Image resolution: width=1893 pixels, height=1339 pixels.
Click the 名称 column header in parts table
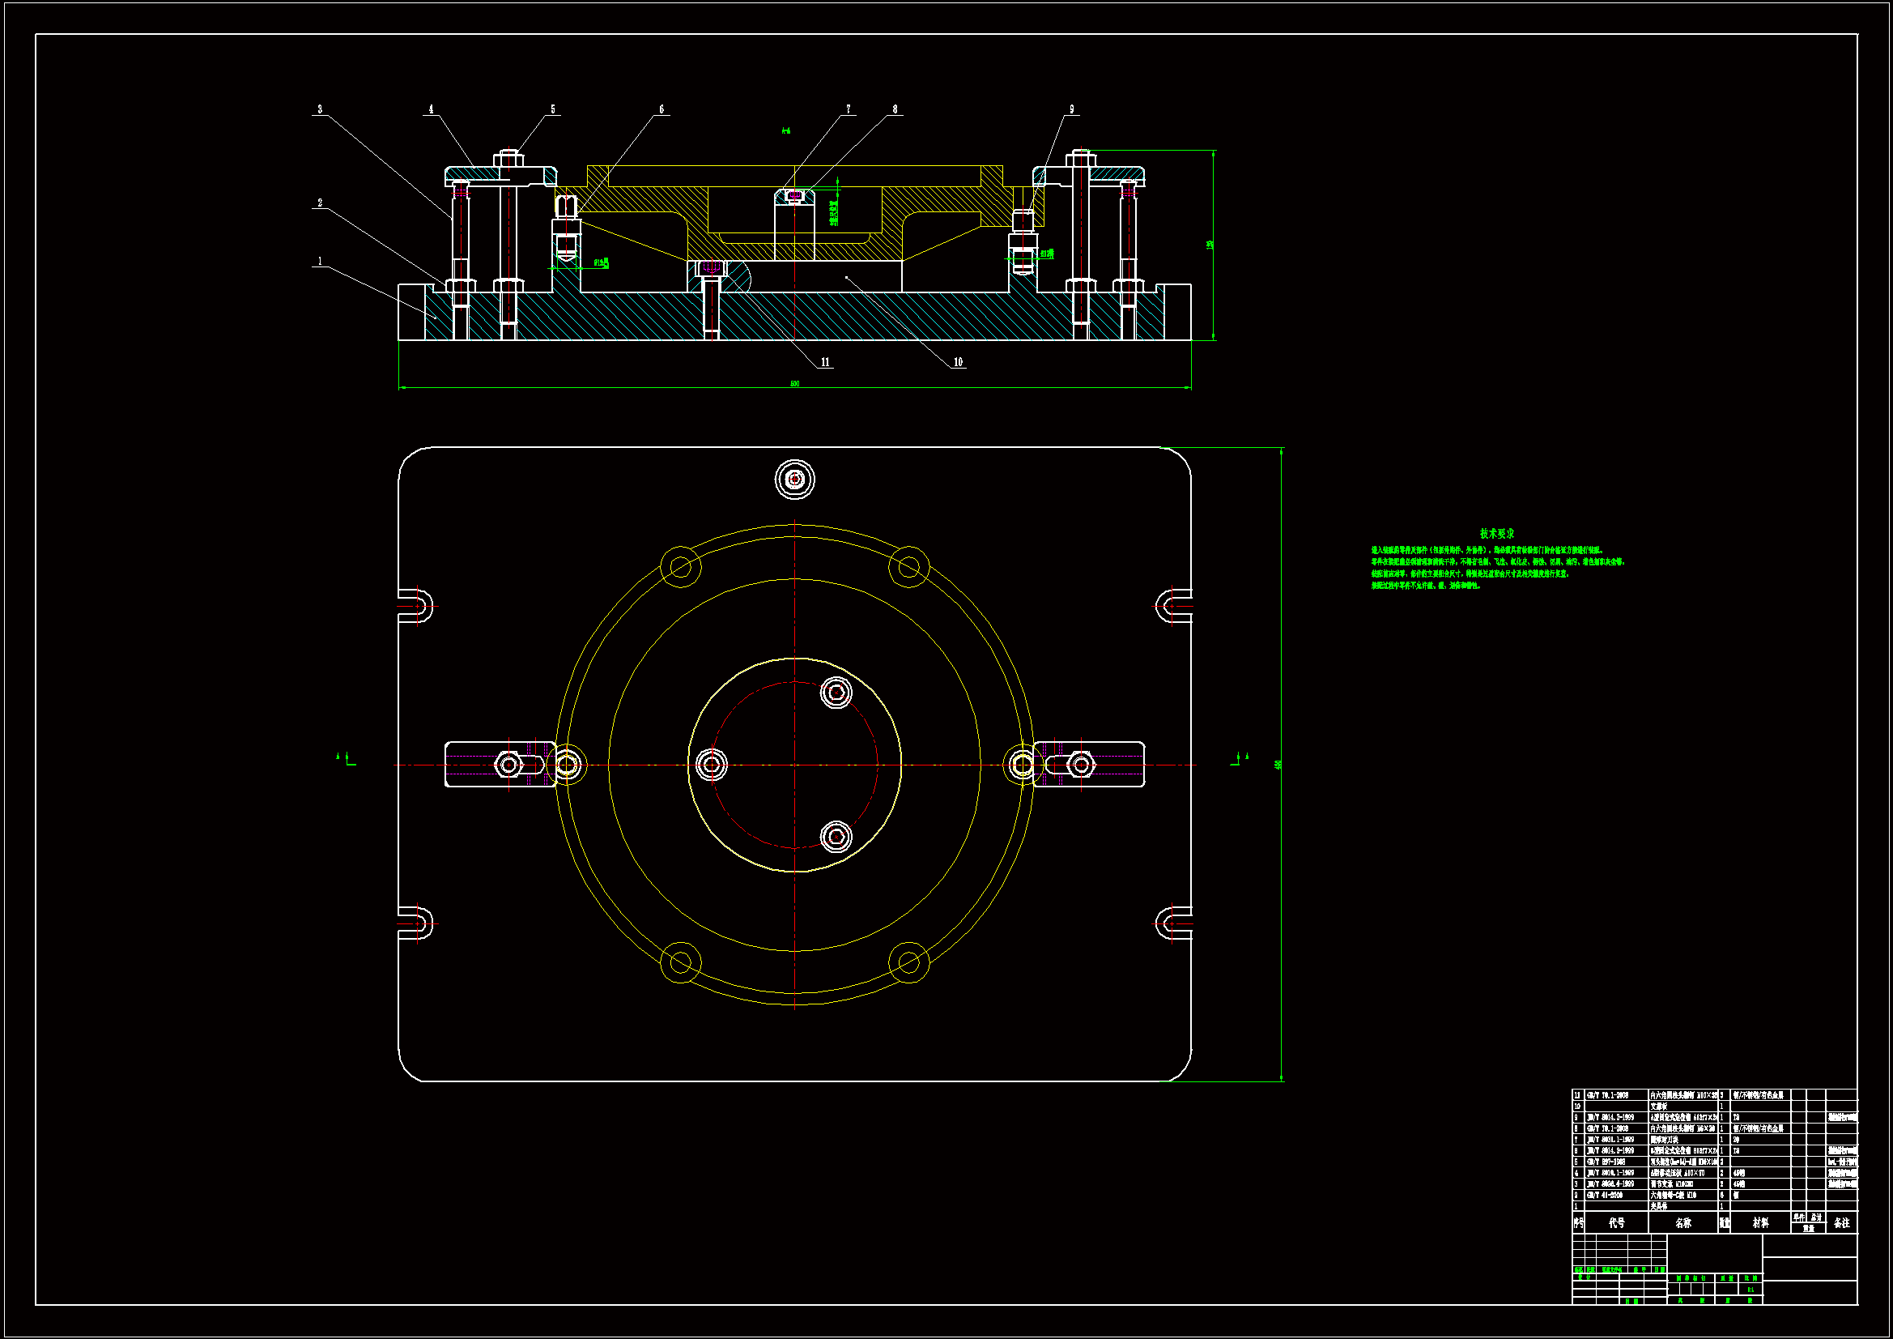(x=1683, y=1222)
